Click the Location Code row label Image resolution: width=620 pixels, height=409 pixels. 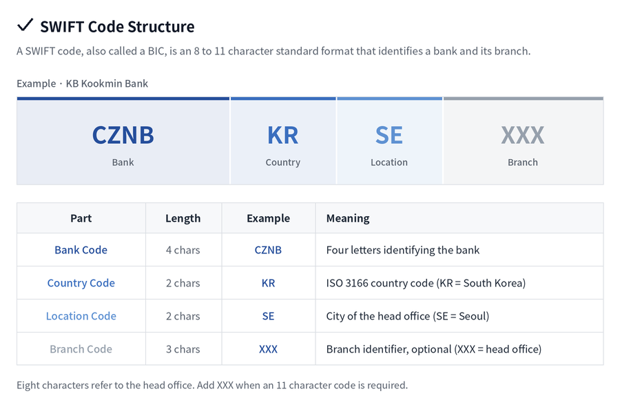coord(81,316)
